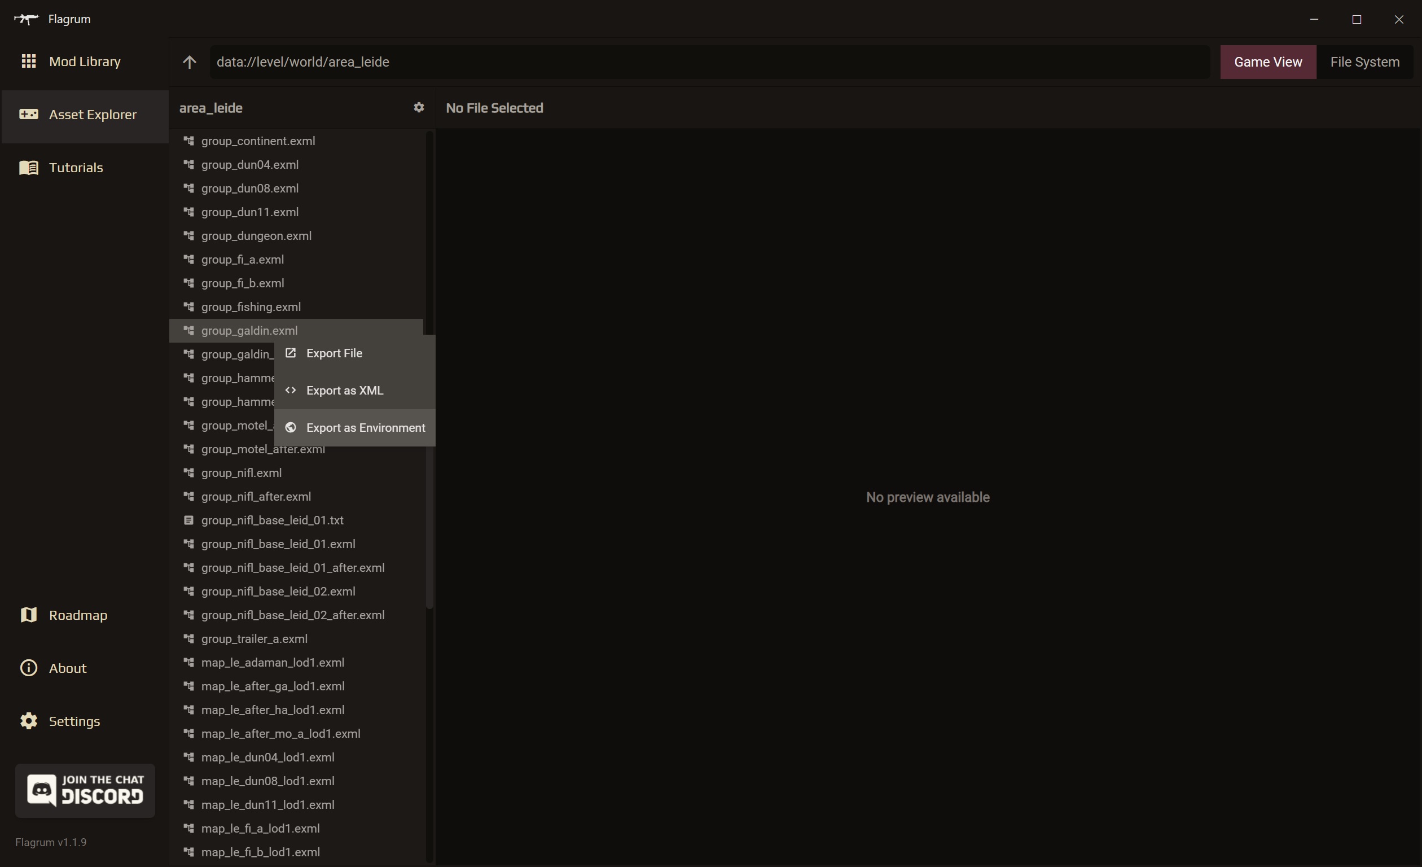
Task: Click the Flagrum gun logo icon
Action: tap(25, 19)
